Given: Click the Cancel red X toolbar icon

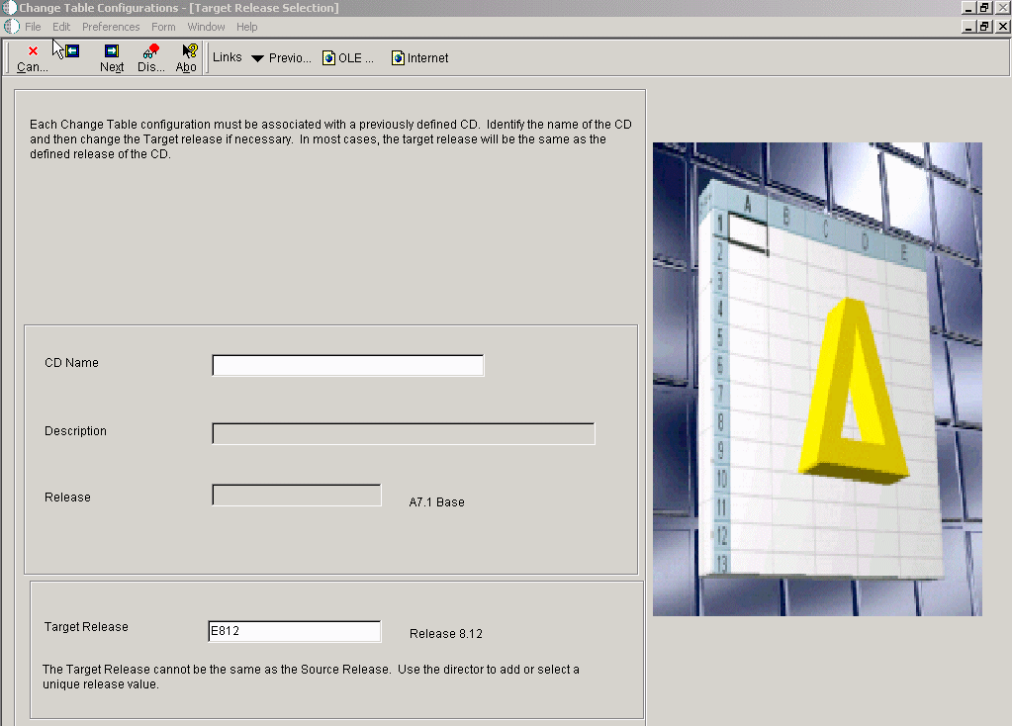Looking at the screenshot, I should 33,51.
